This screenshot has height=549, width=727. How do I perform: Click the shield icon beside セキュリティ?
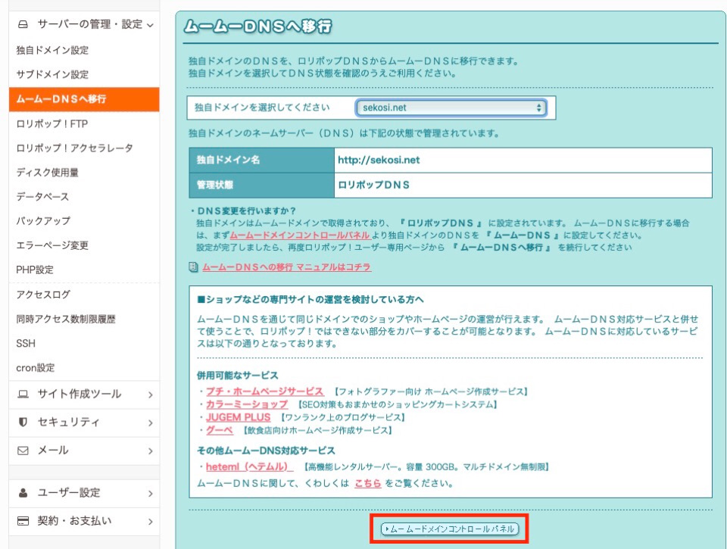[x=23, y=422]
